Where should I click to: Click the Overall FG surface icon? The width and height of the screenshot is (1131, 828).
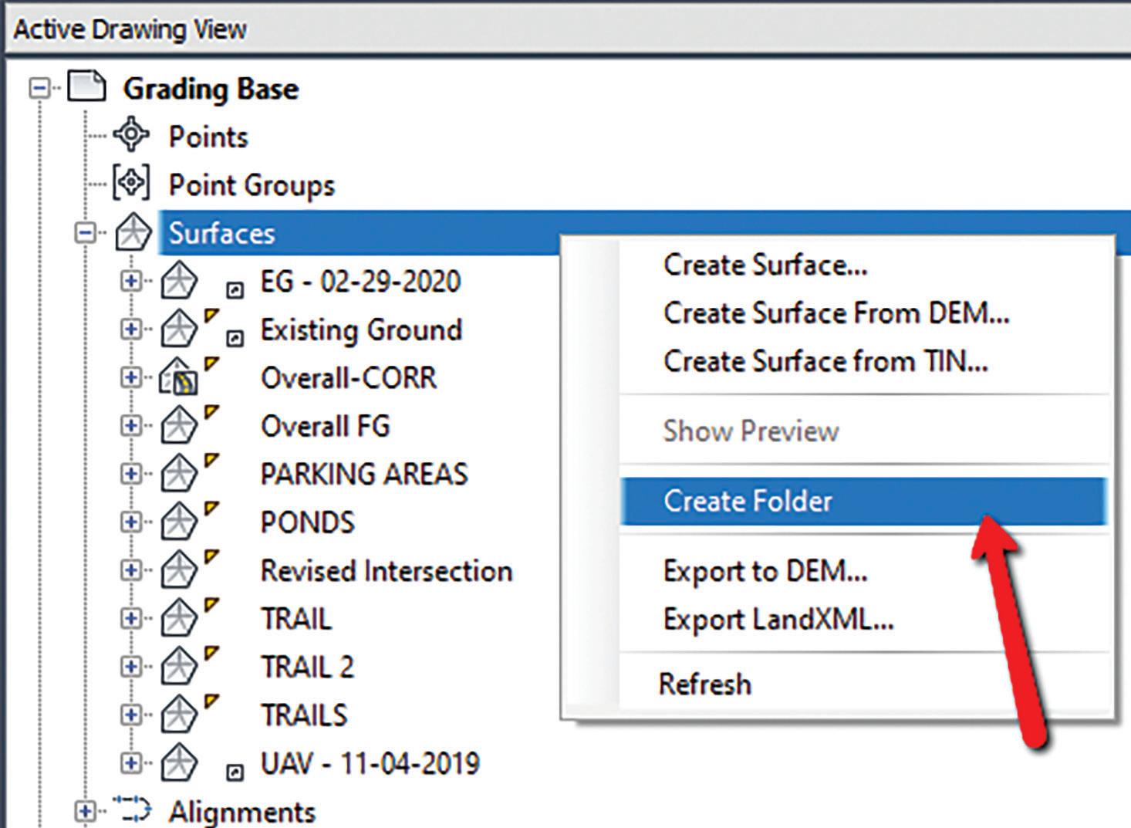click(179, 425)
